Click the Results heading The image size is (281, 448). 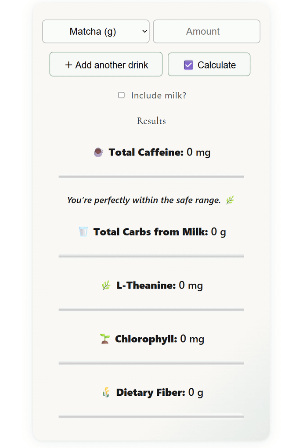coord(151,121)
